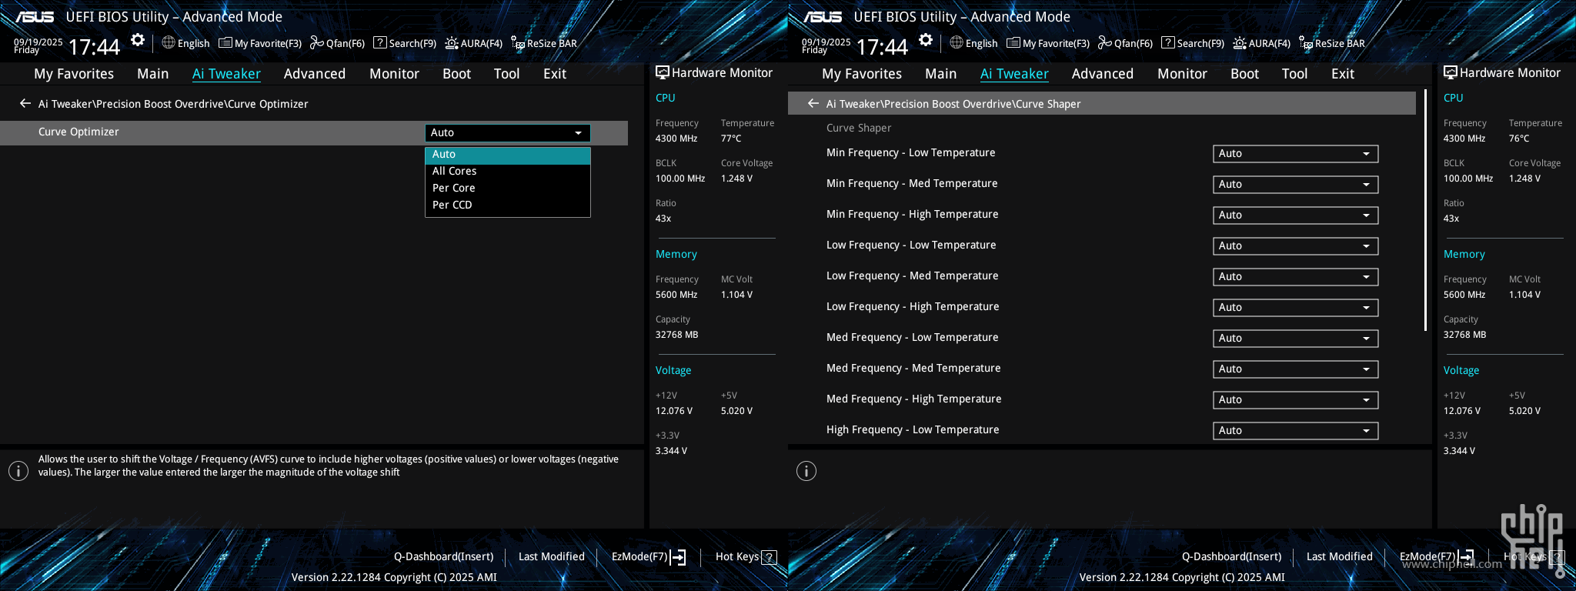Open My Favorite(F3) in right BIOS
Screen dimensions: 1576x591
[x=1048, y=43]
